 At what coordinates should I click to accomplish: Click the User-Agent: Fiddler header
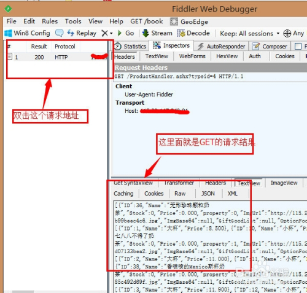point(149,94)
